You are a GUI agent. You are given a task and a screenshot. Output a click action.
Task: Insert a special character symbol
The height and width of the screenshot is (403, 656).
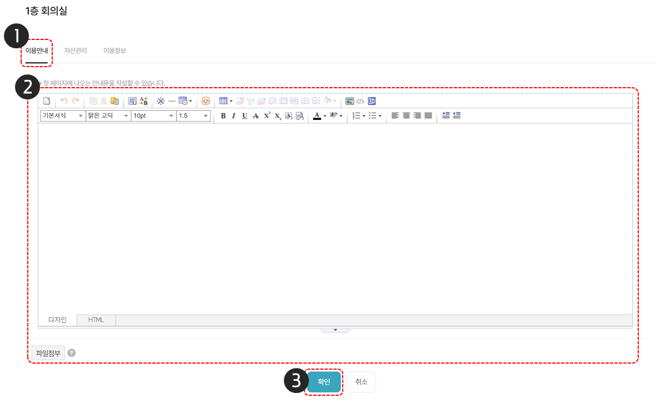[x=161, y=101]
